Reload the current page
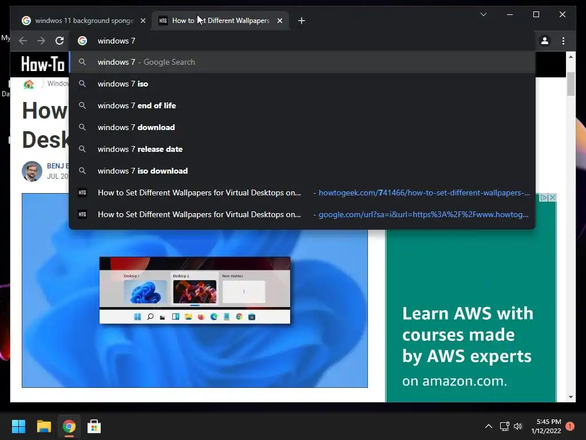 60,41
